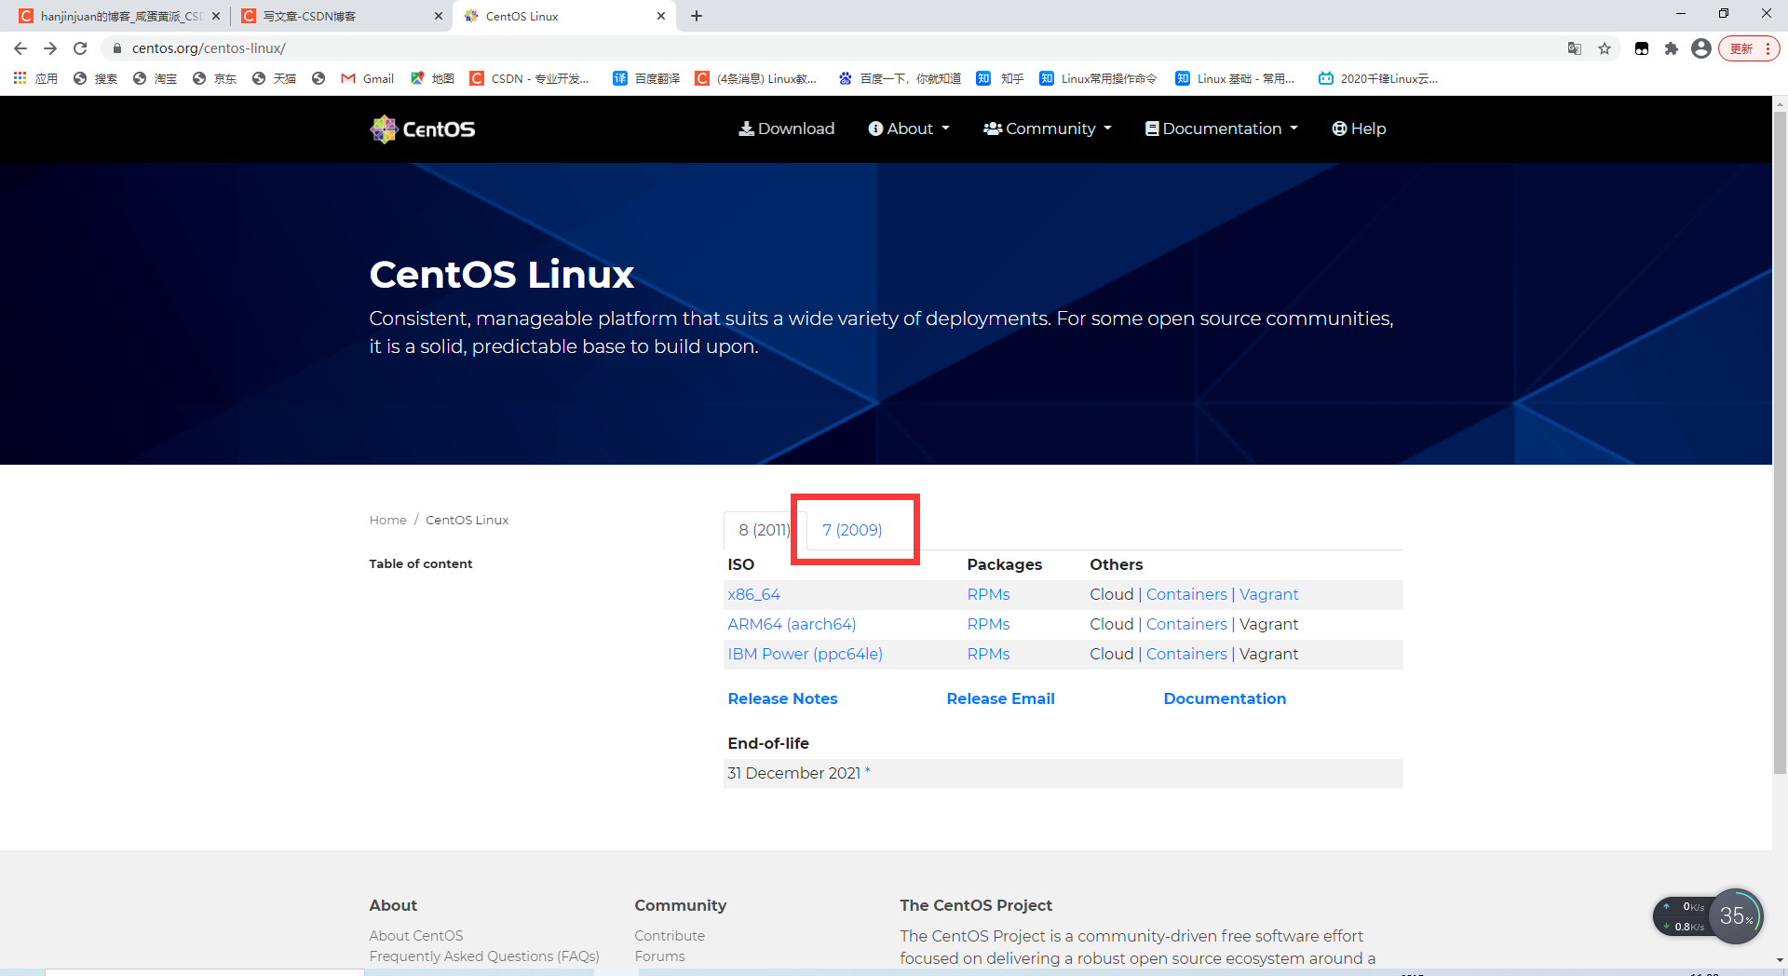The height and width of the screenshot is (976, 1788).
Task: Bookmark this page with the star icon
Action: point(1605,48)
